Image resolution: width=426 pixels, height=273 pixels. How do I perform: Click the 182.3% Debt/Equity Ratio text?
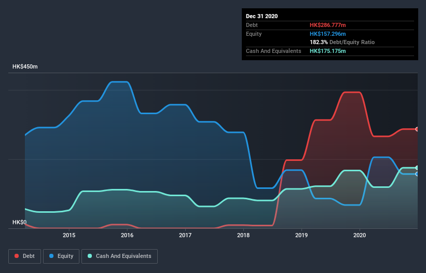click(342, 43)
